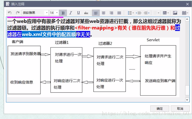Image resolution: width=192 pixels, height=119 pixels.
Task: Click text 对请求进行一次处理
Action: (x=68, y=58)
